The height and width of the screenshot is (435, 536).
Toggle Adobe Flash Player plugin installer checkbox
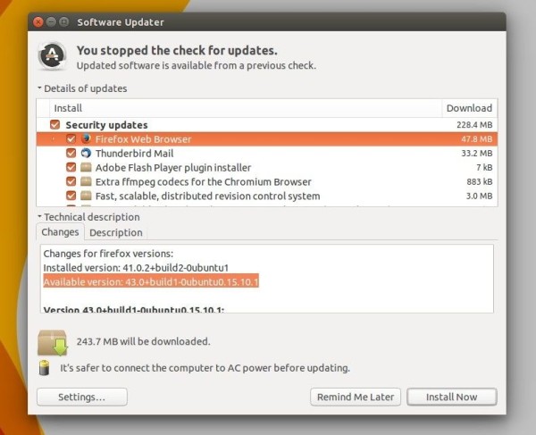click(x=71, y=167)
